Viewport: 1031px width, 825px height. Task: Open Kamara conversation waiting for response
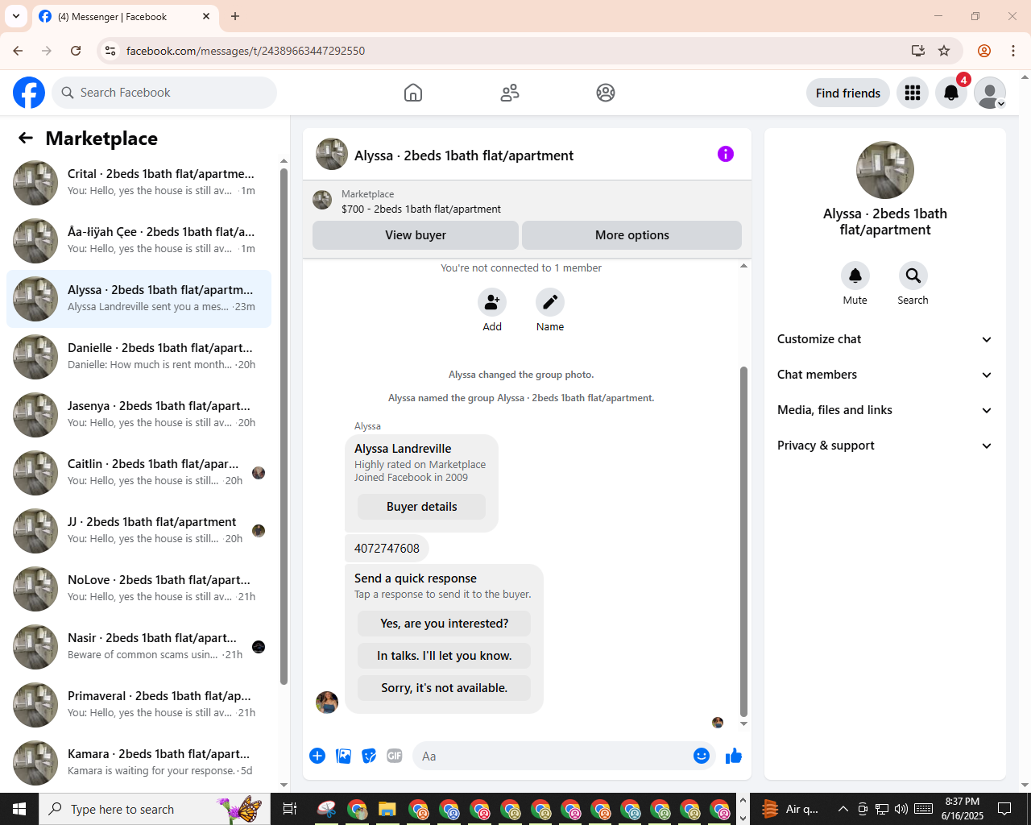click(139, 763)
